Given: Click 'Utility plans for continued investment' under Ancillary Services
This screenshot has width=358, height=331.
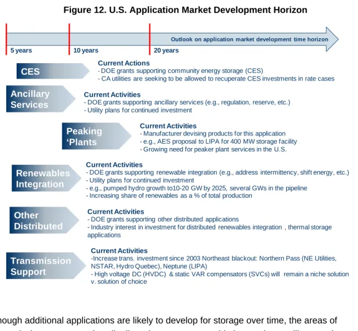Looking at the screenshot, I should pyautogui.click(x=138, y=110).
